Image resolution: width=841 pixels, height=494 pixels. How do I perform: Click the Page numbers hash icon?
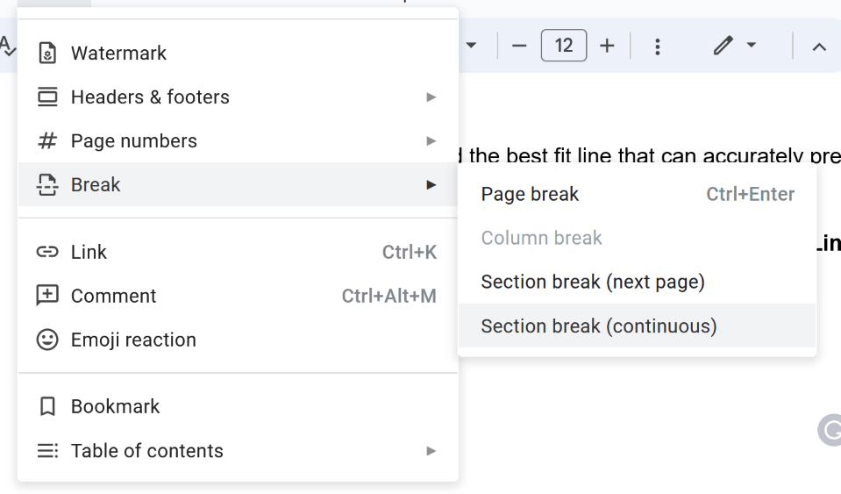(47, 141)
